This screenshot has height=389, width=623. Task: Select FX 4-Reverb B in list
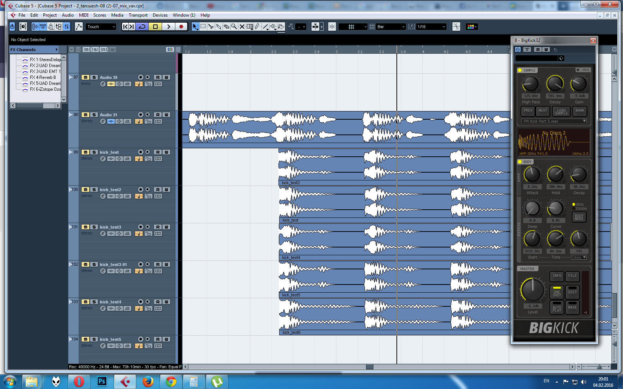[43, 77]
